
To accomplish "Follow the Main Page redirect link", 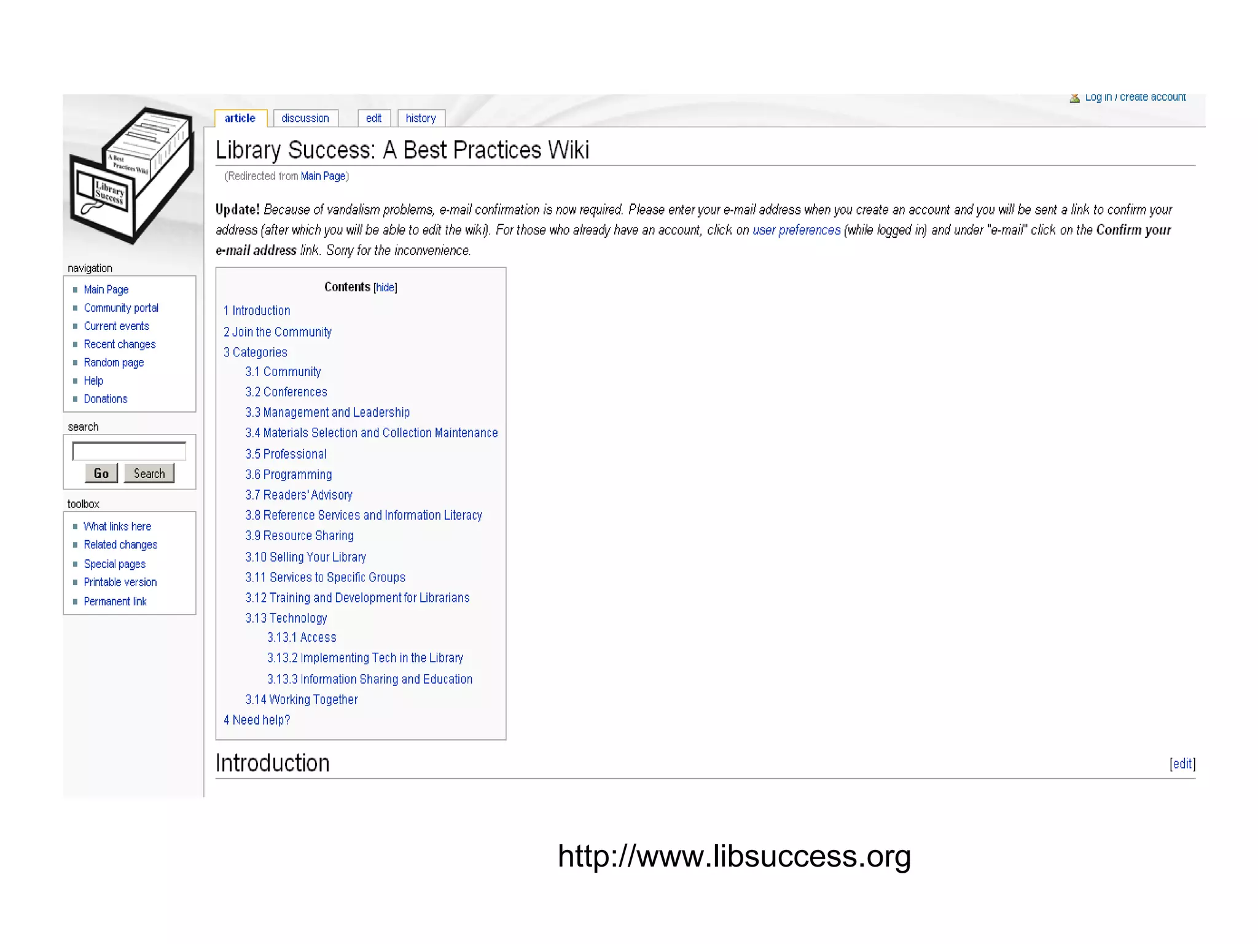I will 323,176.
